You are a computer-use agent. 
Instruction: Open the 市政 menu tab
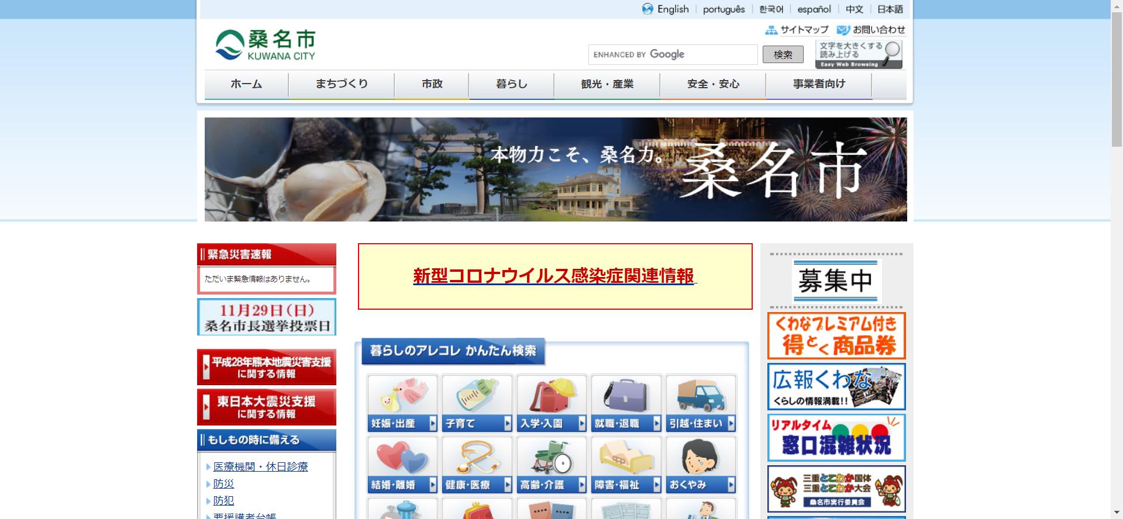[x=432, y=84]
